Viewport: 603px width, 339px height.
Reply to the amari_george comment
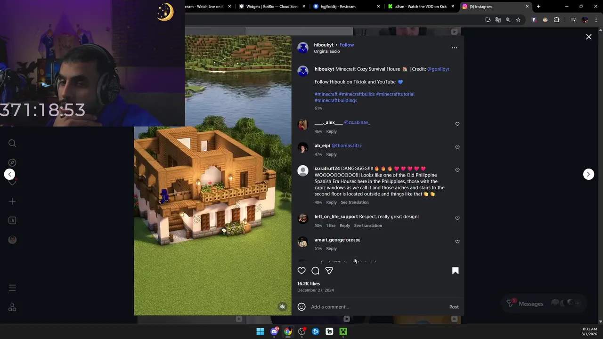(x=331, y=249)
